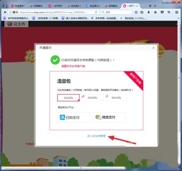The height and width of the screenshot is (171, 182).
Task: Go back using the toolbar back arrow
Action: (x=5, y=12)
